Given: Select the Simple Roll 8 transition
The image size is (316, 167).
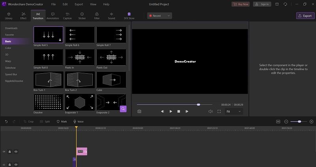Looking at the screenshot, I should click(48, 57).
